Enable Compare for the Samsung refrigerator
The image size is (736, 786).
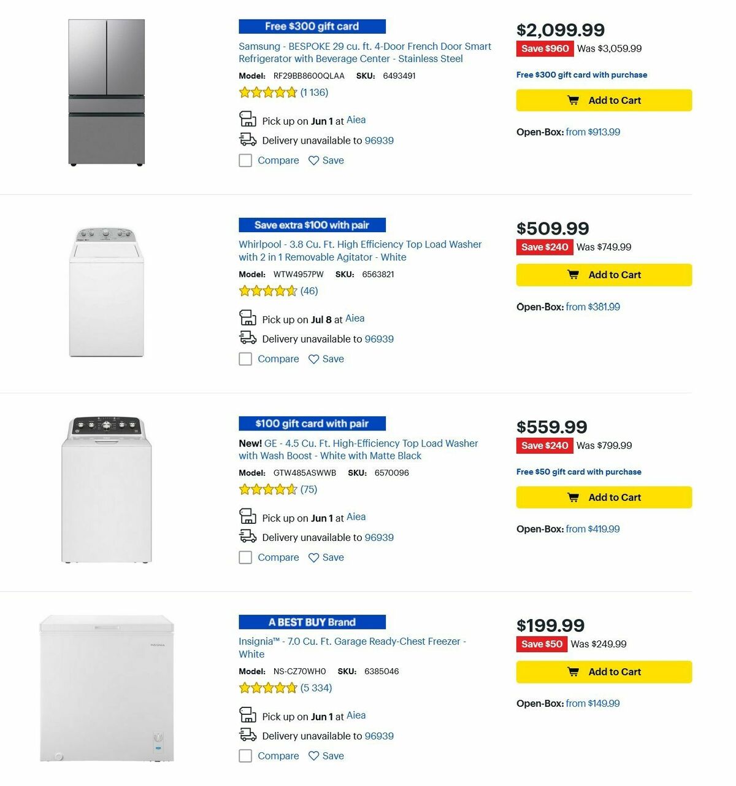pyautogui.click(x=245, y=160)
